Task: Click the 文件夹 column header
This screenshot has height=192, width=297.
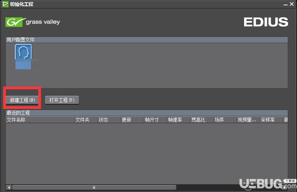Action: tap(86, 120)
